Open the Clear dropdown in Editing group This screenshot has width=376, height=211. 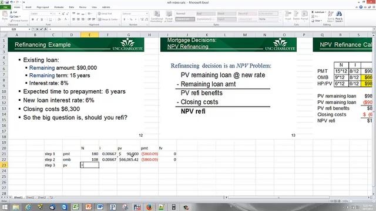(317, 21)
